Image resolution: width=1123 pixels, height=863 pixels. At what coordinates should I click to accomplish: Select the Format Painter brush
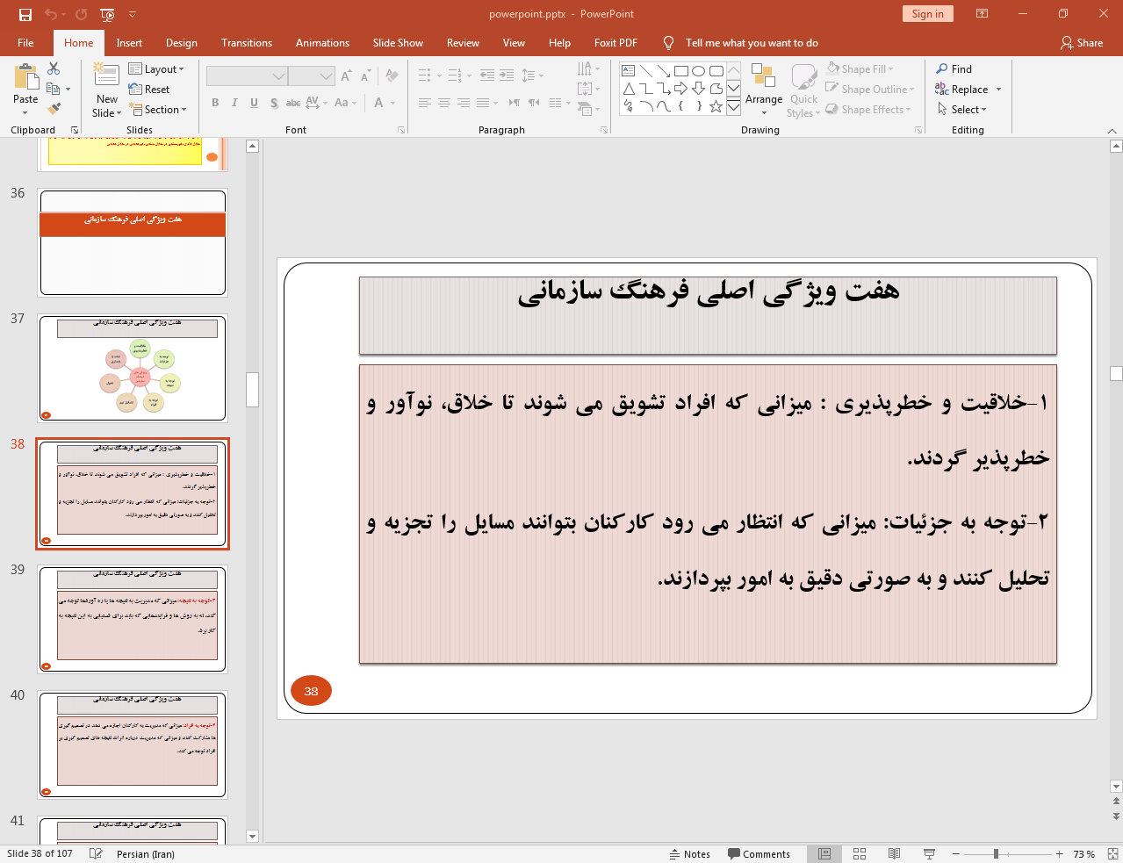pos(54,109)
